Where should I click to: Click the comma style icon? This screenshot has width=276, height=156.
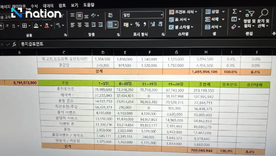[145, 24]
